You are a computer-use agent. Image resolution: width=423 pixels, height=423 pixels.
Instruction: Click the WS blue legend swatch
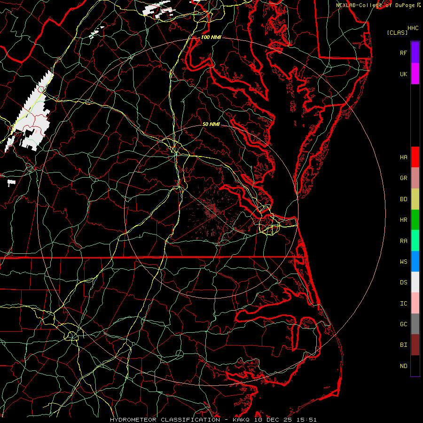click(415, 261)
